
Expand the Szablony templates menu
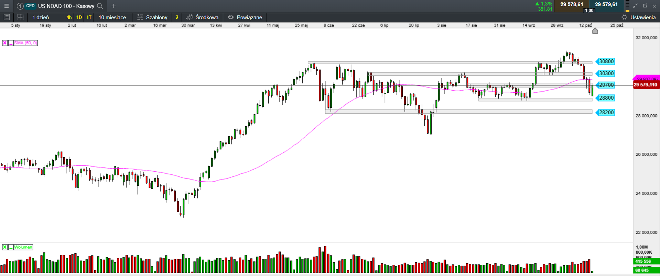click(x=152, y=17)
